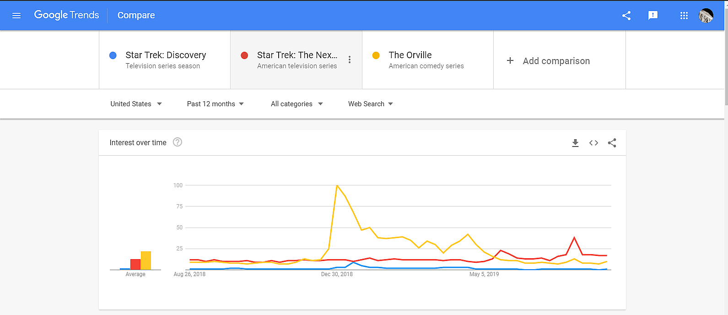Open the Past 12 months time range selector
The width and height of the screenshot is (728, 315).
(x=215, y=103)
